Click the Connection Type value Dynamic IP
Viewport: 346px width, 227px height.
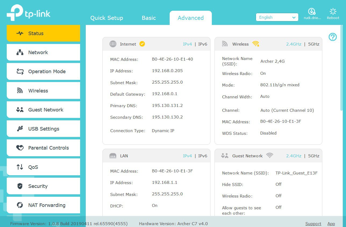163,131
